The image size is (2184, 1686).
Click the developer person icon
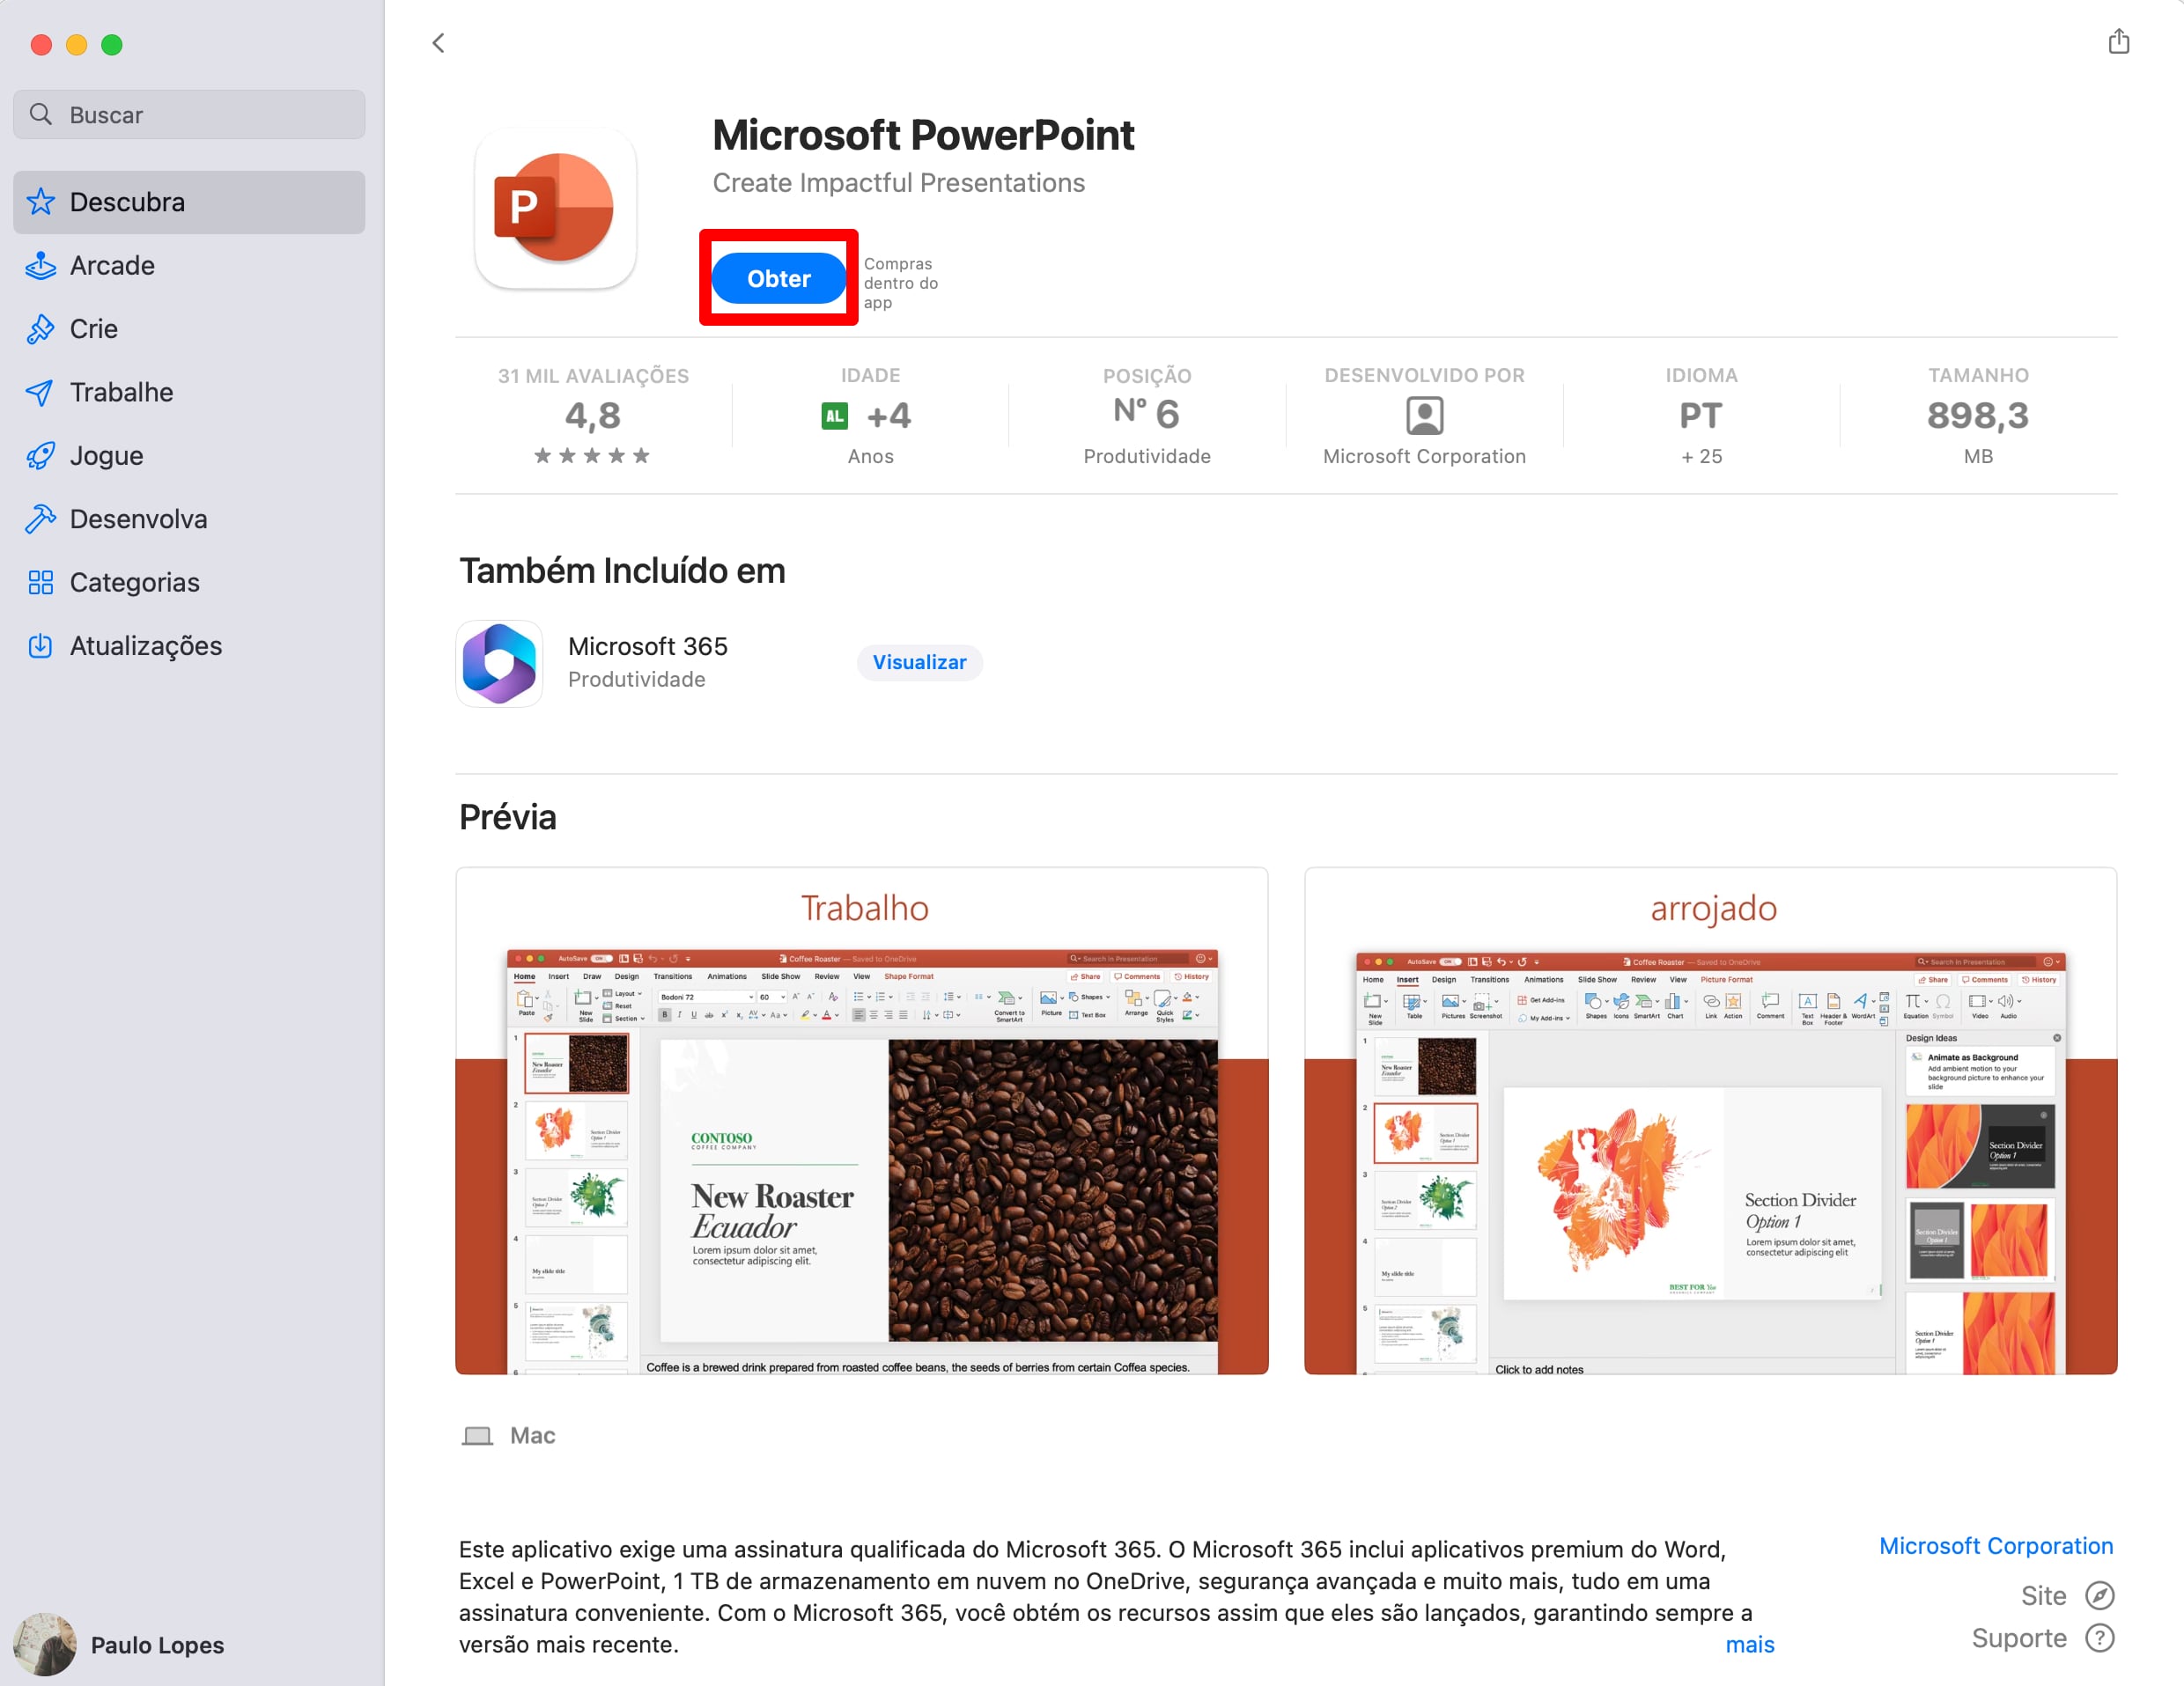[1424, 415]
